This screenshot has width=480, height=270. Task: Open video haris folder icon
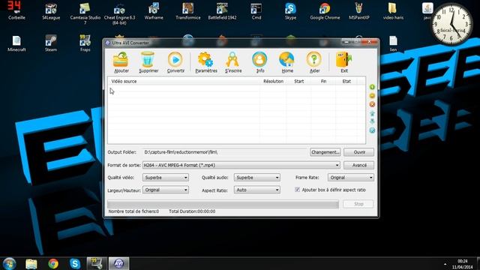tap(393, 10)
